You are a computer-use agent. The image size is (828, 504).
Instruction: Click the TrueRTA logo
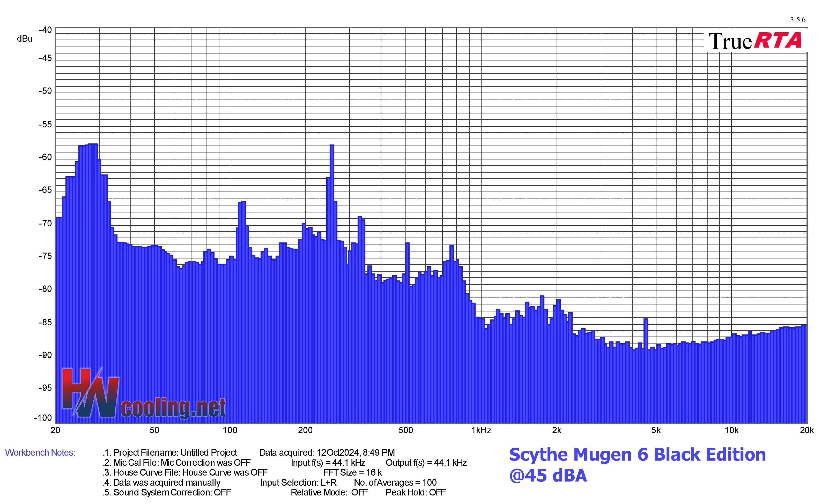(x=755, y=41)
